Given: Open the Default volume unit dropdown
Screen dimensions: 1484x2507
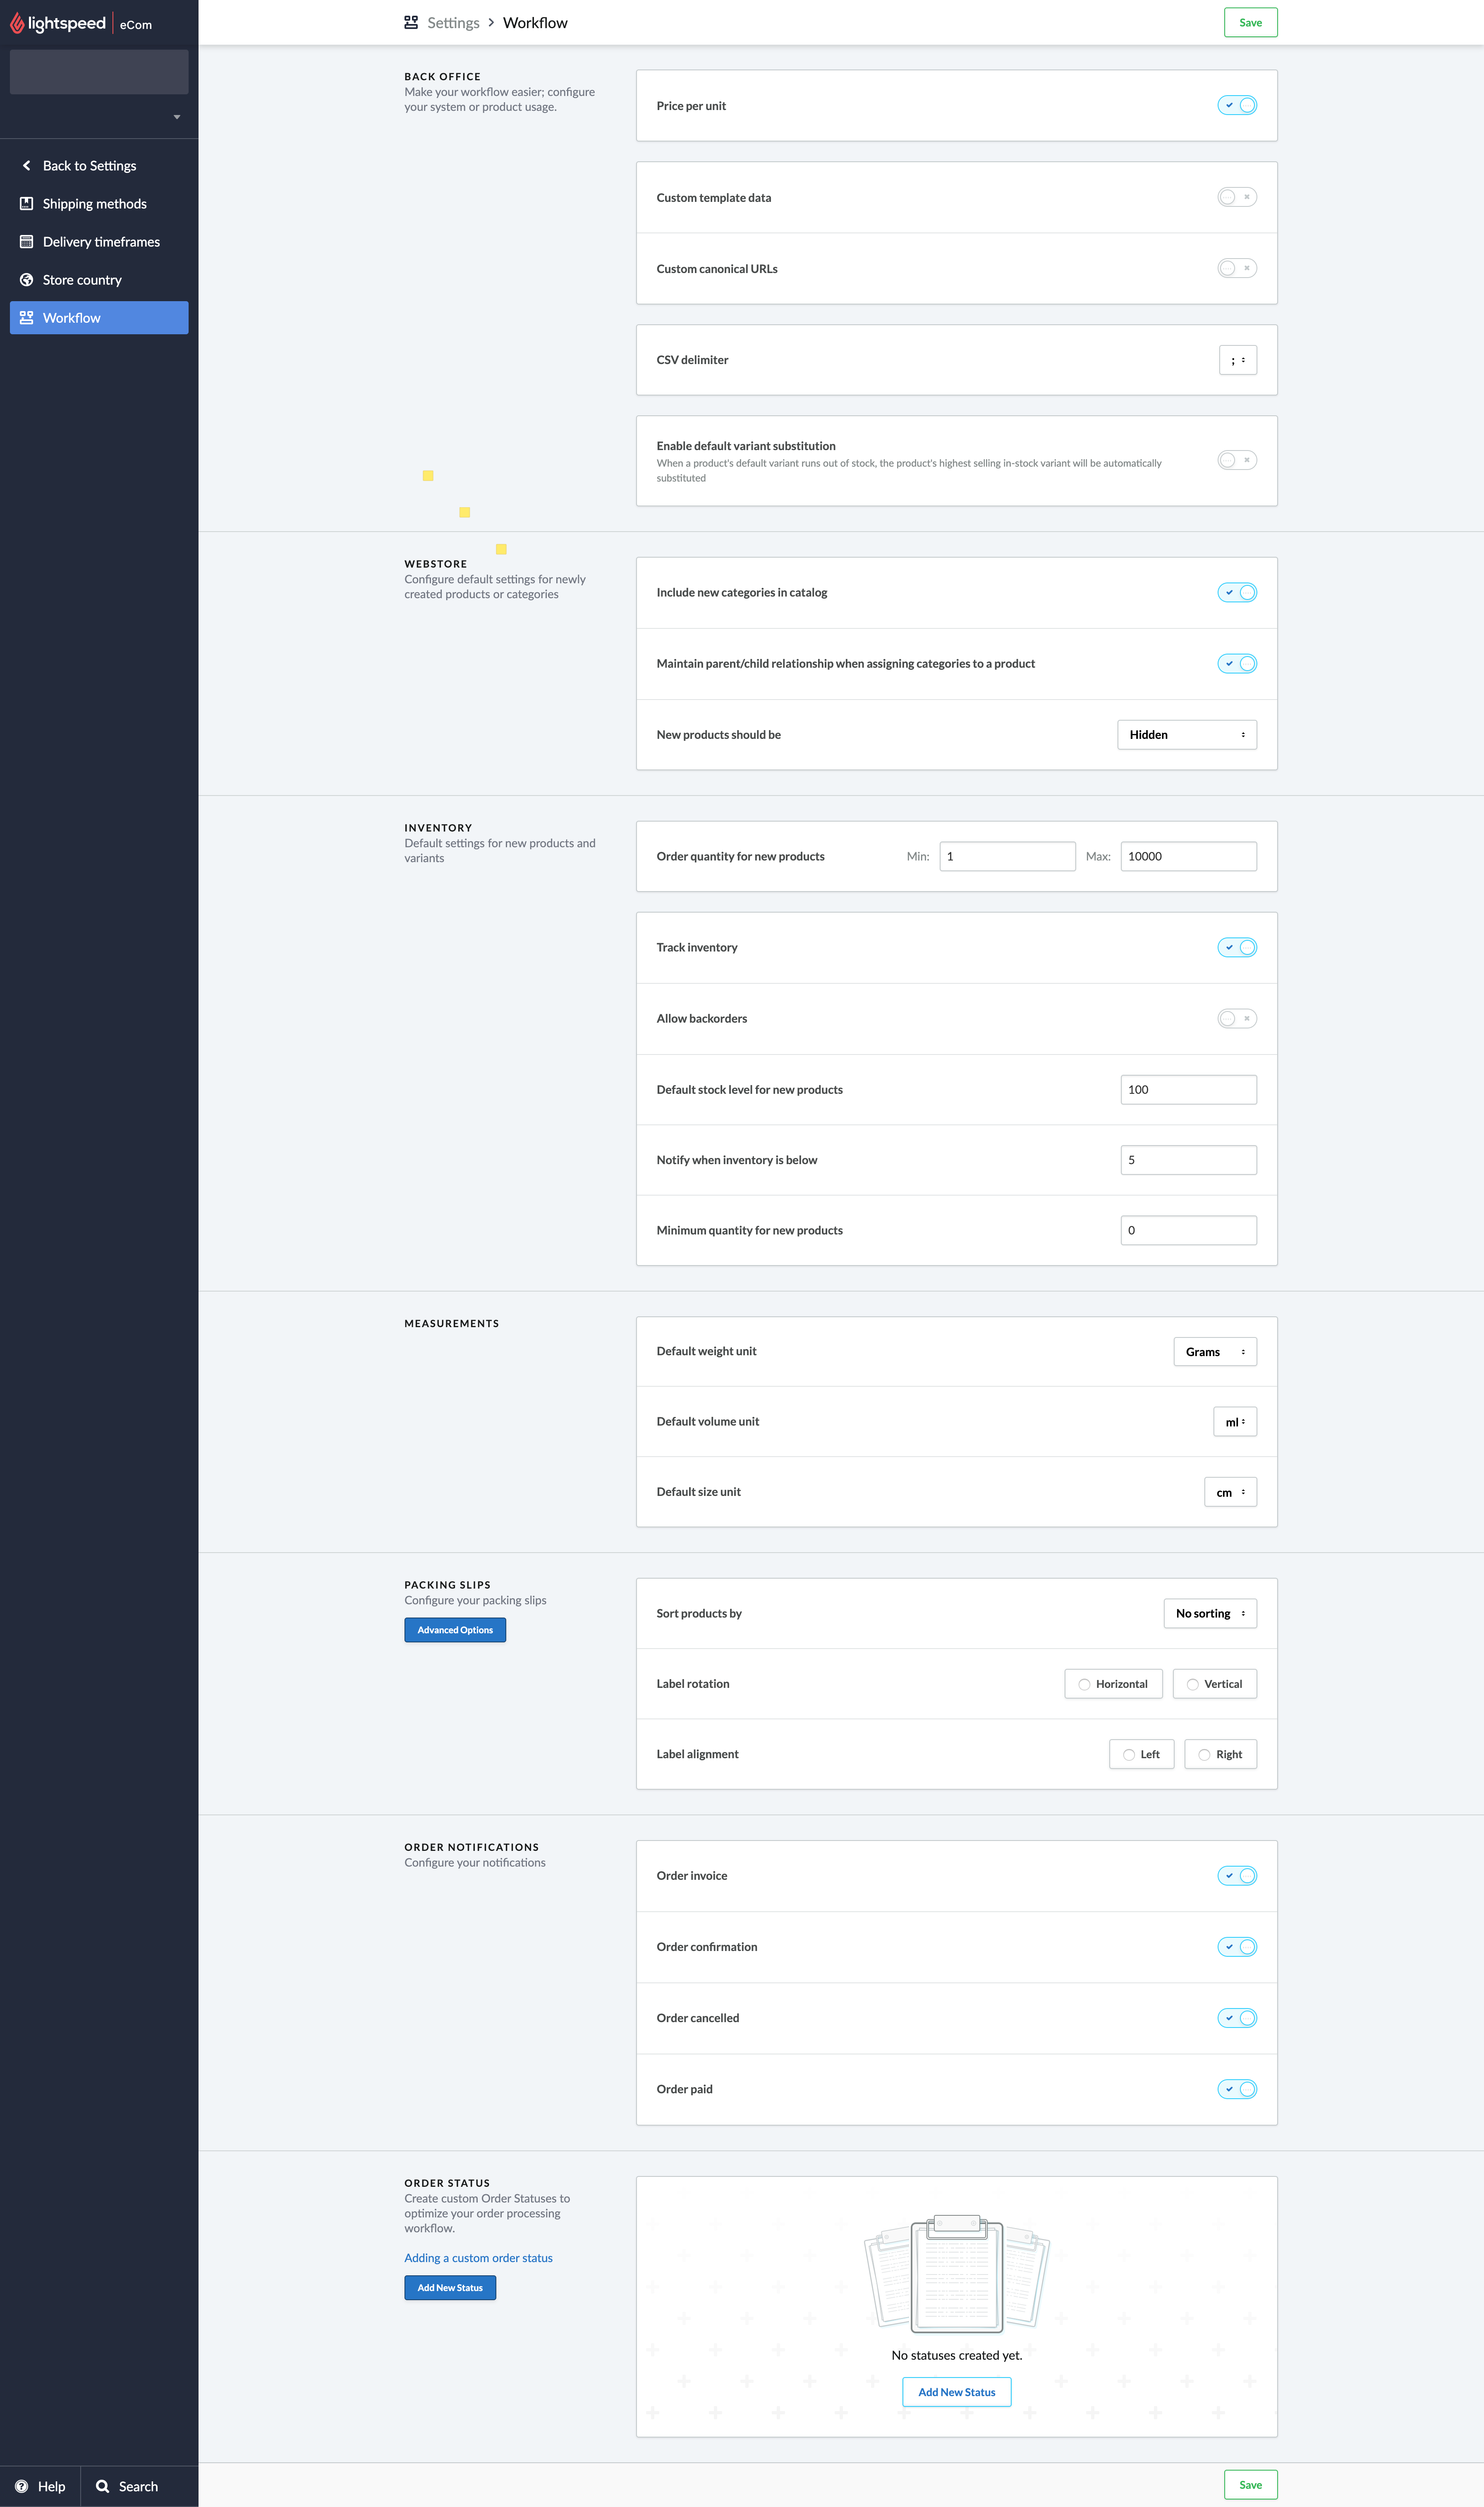Looking at the screenshot, I should (1235, 1421).
